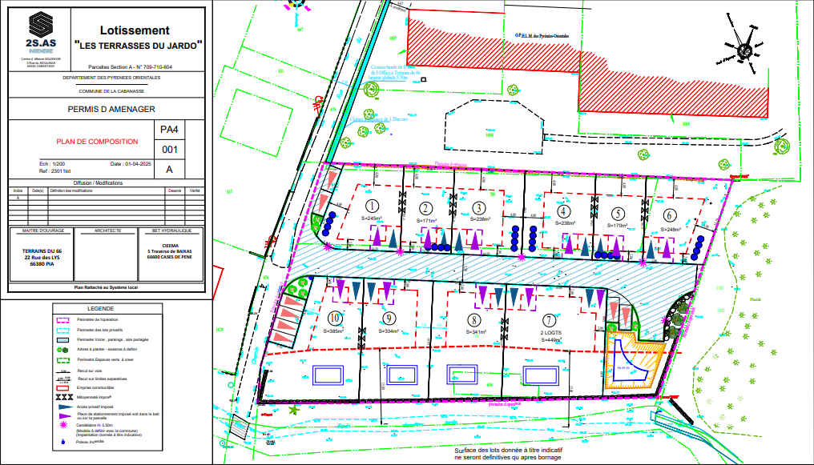Screen dimensions: 814x465
Task: Pick the magenta Périmètre de l'opération legend swatch
Action: (63, 319)
